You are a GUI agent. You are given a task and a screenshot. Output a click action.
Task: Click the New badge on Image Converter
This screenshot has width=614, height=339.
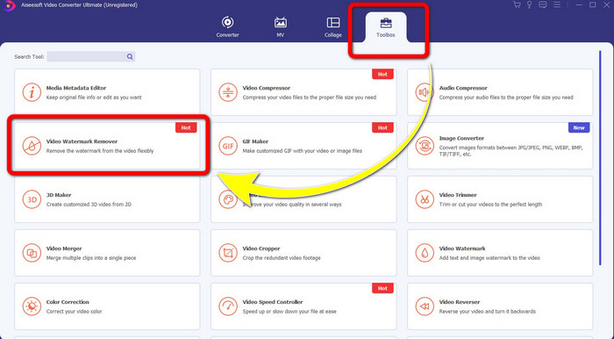579,127
